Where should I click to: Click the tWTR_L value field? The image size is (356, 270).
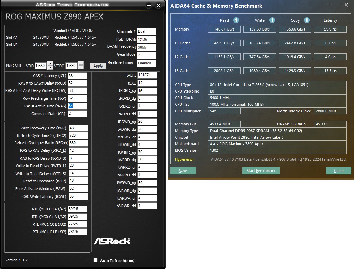[78, 166]
